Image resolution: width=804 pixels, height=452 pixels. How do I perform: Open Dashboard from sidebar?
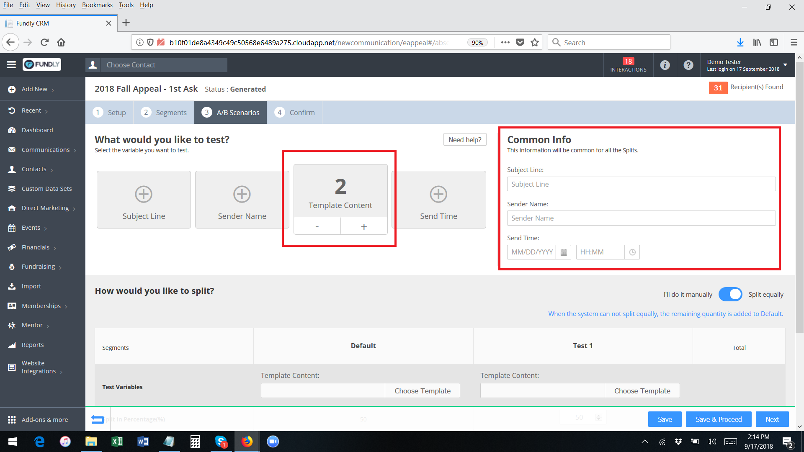[x=37, y=130]
